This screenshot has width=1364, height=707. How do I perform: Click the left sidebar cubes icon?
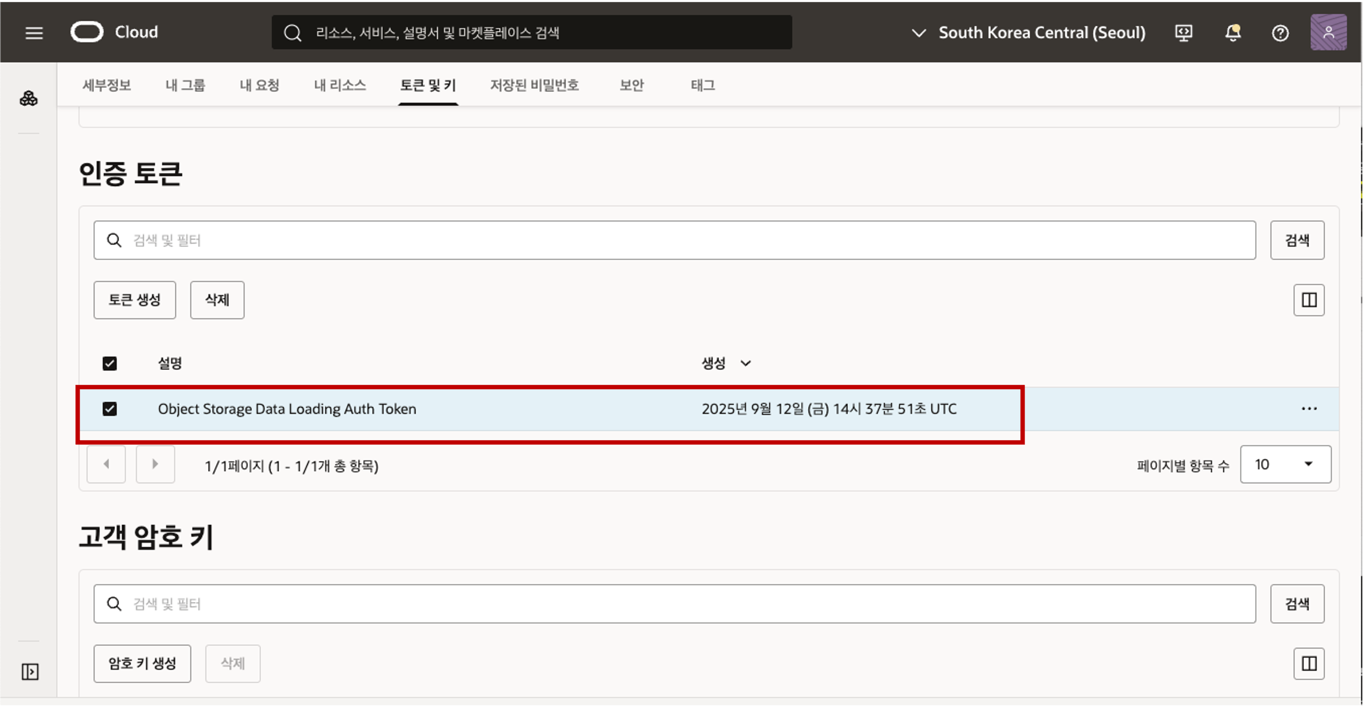29,99
